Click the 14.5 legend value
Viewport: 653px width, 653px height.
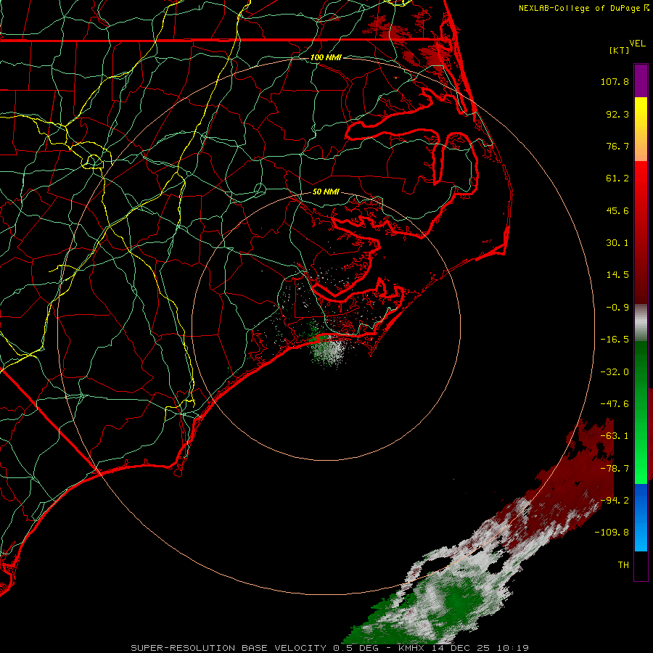pyautogui.click(x=617, y=275)
